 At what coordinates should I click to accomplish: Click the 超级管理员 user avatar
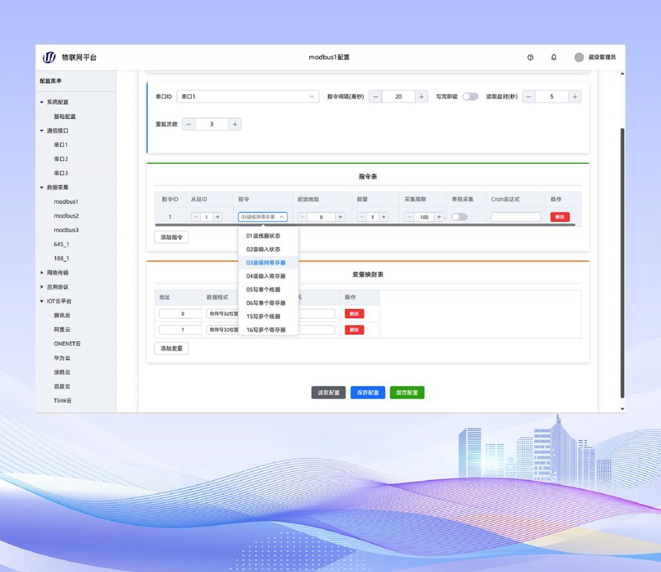tap(579, 57)
